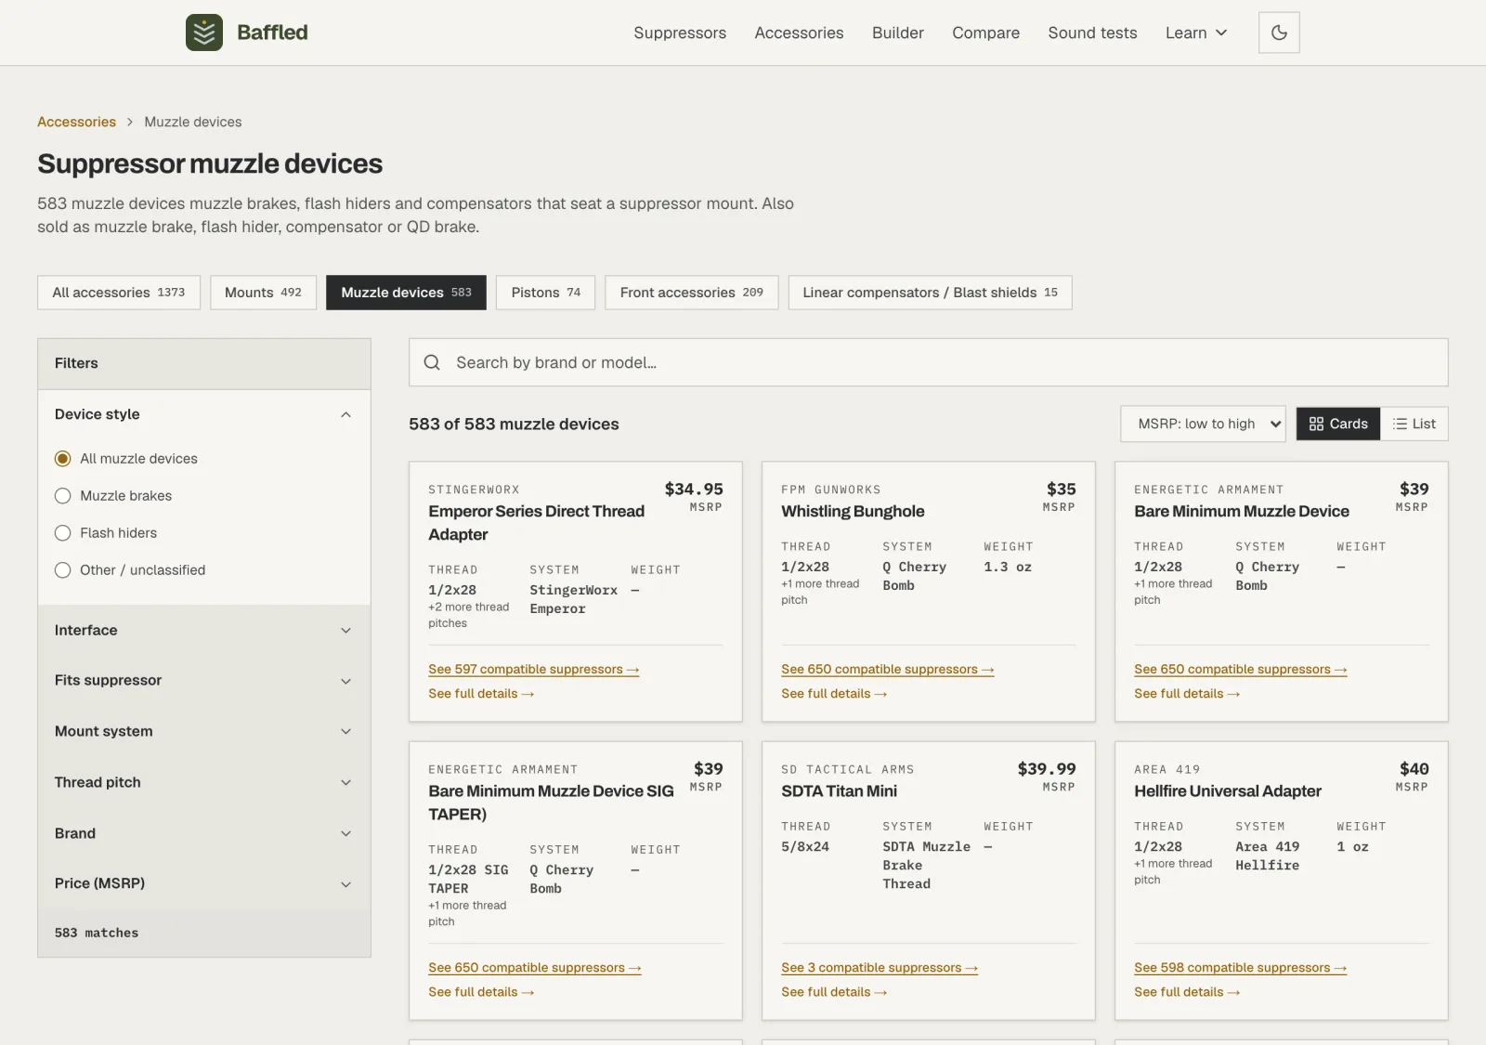Screen dimensions: 1486x1045
Task: Click the Baffled brand name
Action: [272, 33]
